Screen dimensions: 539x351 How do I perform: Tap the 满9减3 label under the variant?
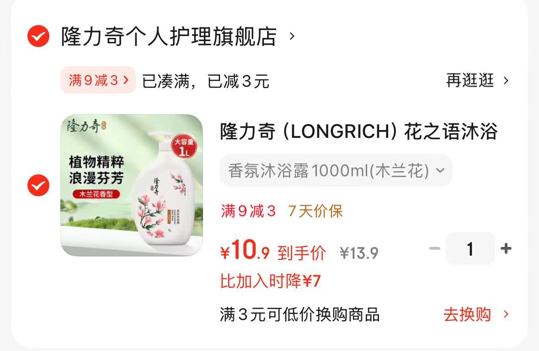coord(248,211)
